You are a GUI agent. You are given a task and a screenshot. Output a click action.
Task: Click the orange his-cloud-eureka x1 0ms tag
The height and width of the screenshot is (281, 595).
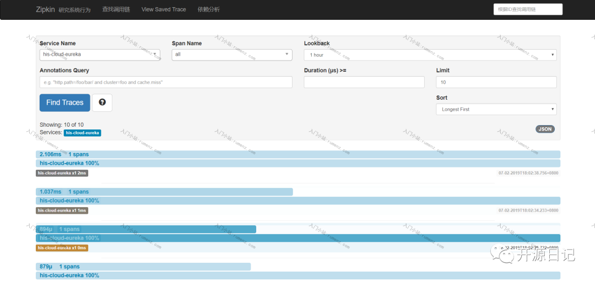tap(62, 247)
